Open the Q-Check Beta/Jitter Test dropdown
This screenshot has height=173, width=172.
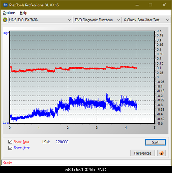146,20
